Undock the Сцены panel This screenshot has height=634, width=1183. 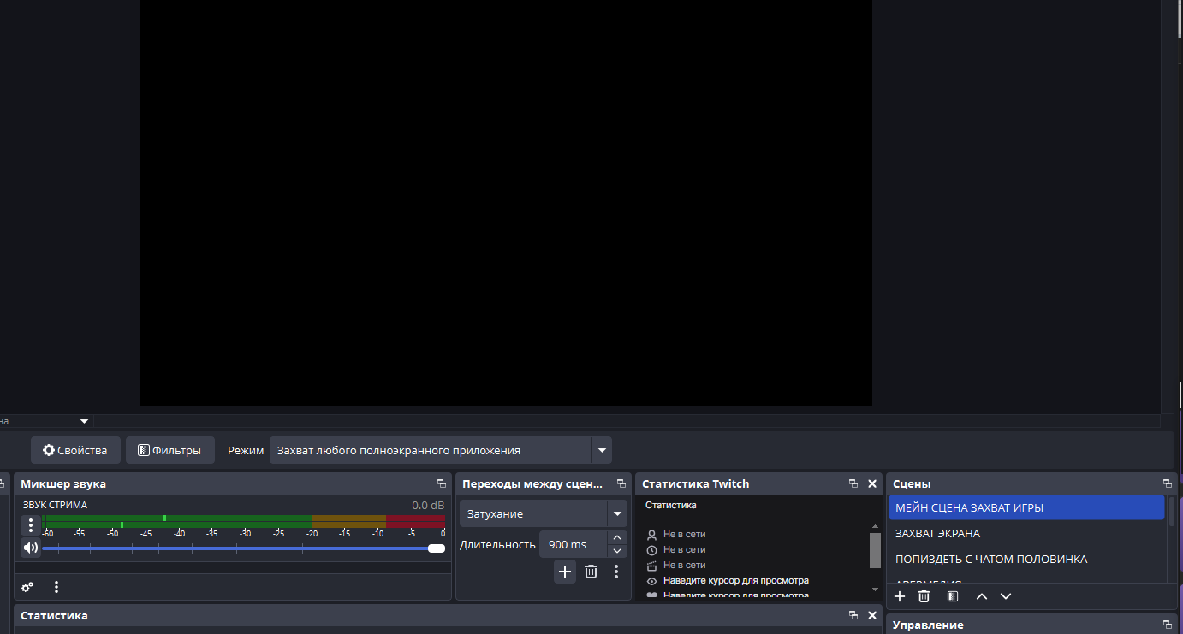pos(1168,484)
